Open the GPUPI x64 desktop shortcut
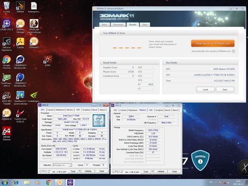Viewport: 248px width, 186px height. point(34,26)
